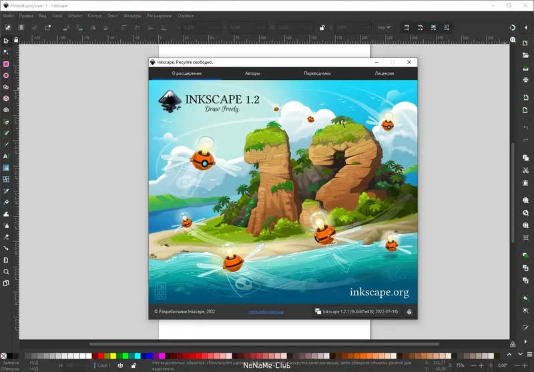Open the mm units dropdown
534x372 pixels.
click(x=384, y=27)
